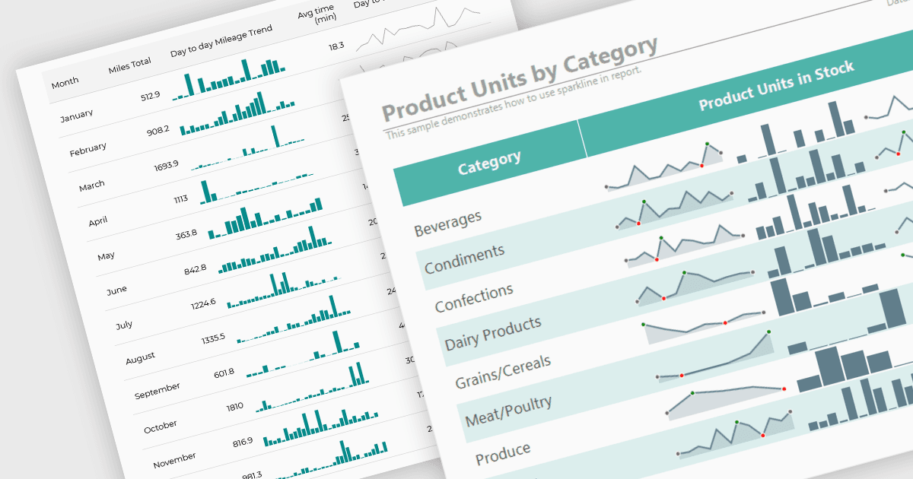Click the miles total value "816.9"
913x479 pixels.
pos(242,441)
